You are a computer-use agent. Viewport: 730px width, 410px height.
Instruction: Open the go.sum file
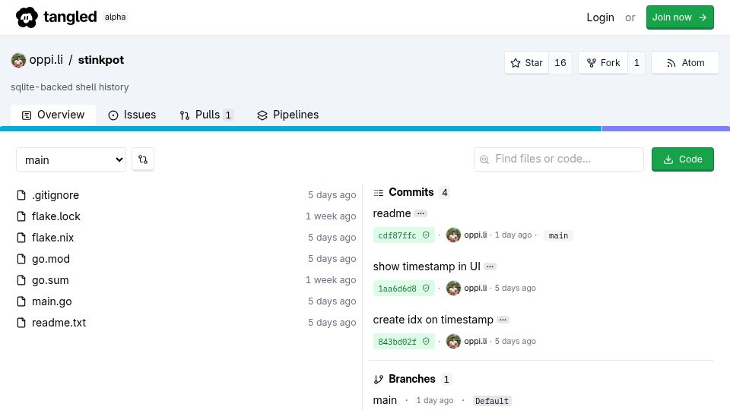point(50,280)
